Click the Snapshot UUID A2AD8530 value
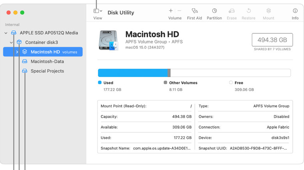Screen dimensions: 304x170 (258, 148)
